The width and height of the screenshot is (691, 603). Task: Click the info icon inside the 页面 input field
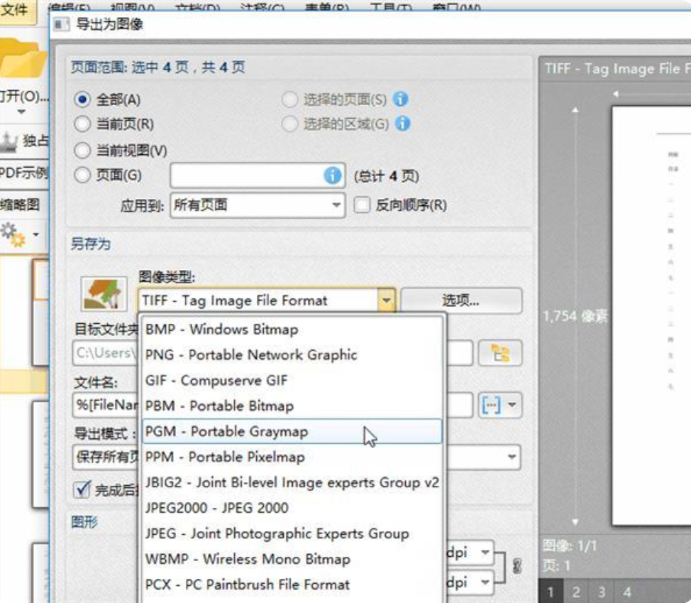pos(333,175)
